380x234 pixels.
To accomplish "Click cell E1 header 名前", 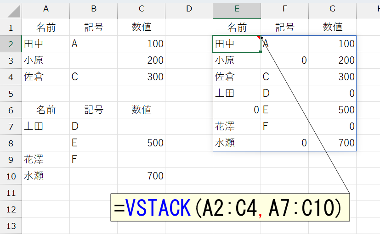I will click(237, 28).
